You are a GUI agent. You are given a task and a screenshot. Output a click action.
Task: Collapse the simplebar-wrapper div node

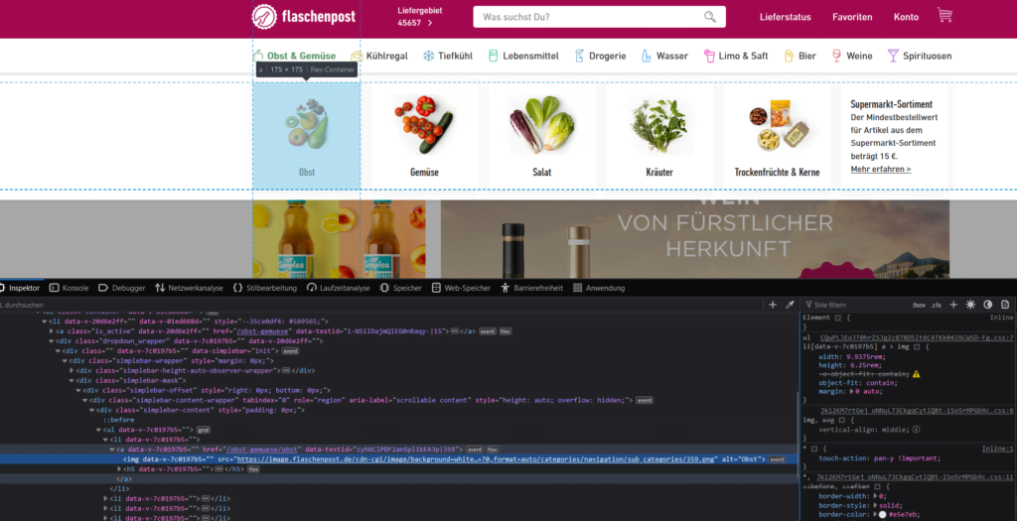point(65,361)
